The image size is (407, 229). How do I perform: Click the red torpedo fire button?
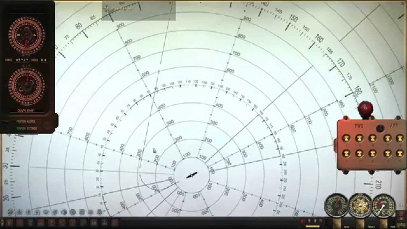365,109
